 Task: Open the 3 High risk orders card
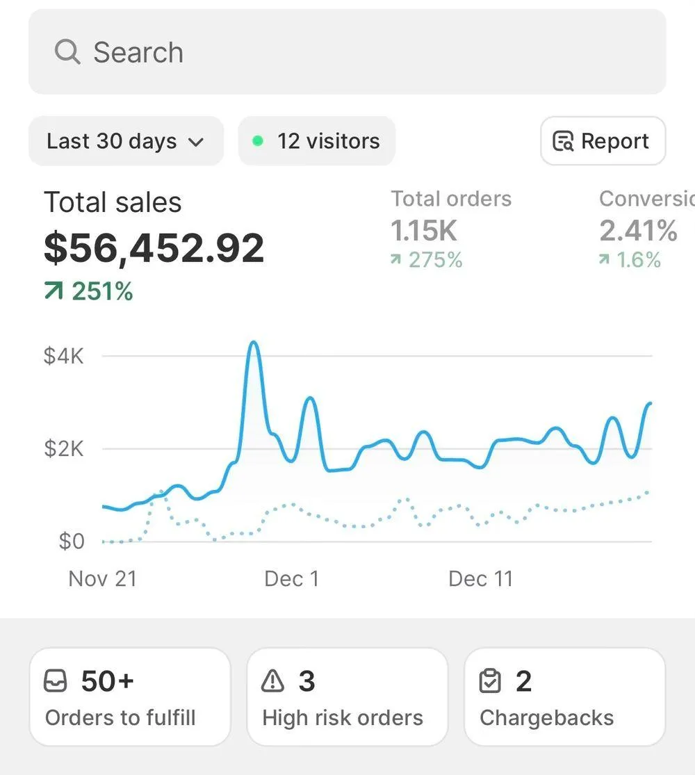pyautogui.click(x=347, y=697)
